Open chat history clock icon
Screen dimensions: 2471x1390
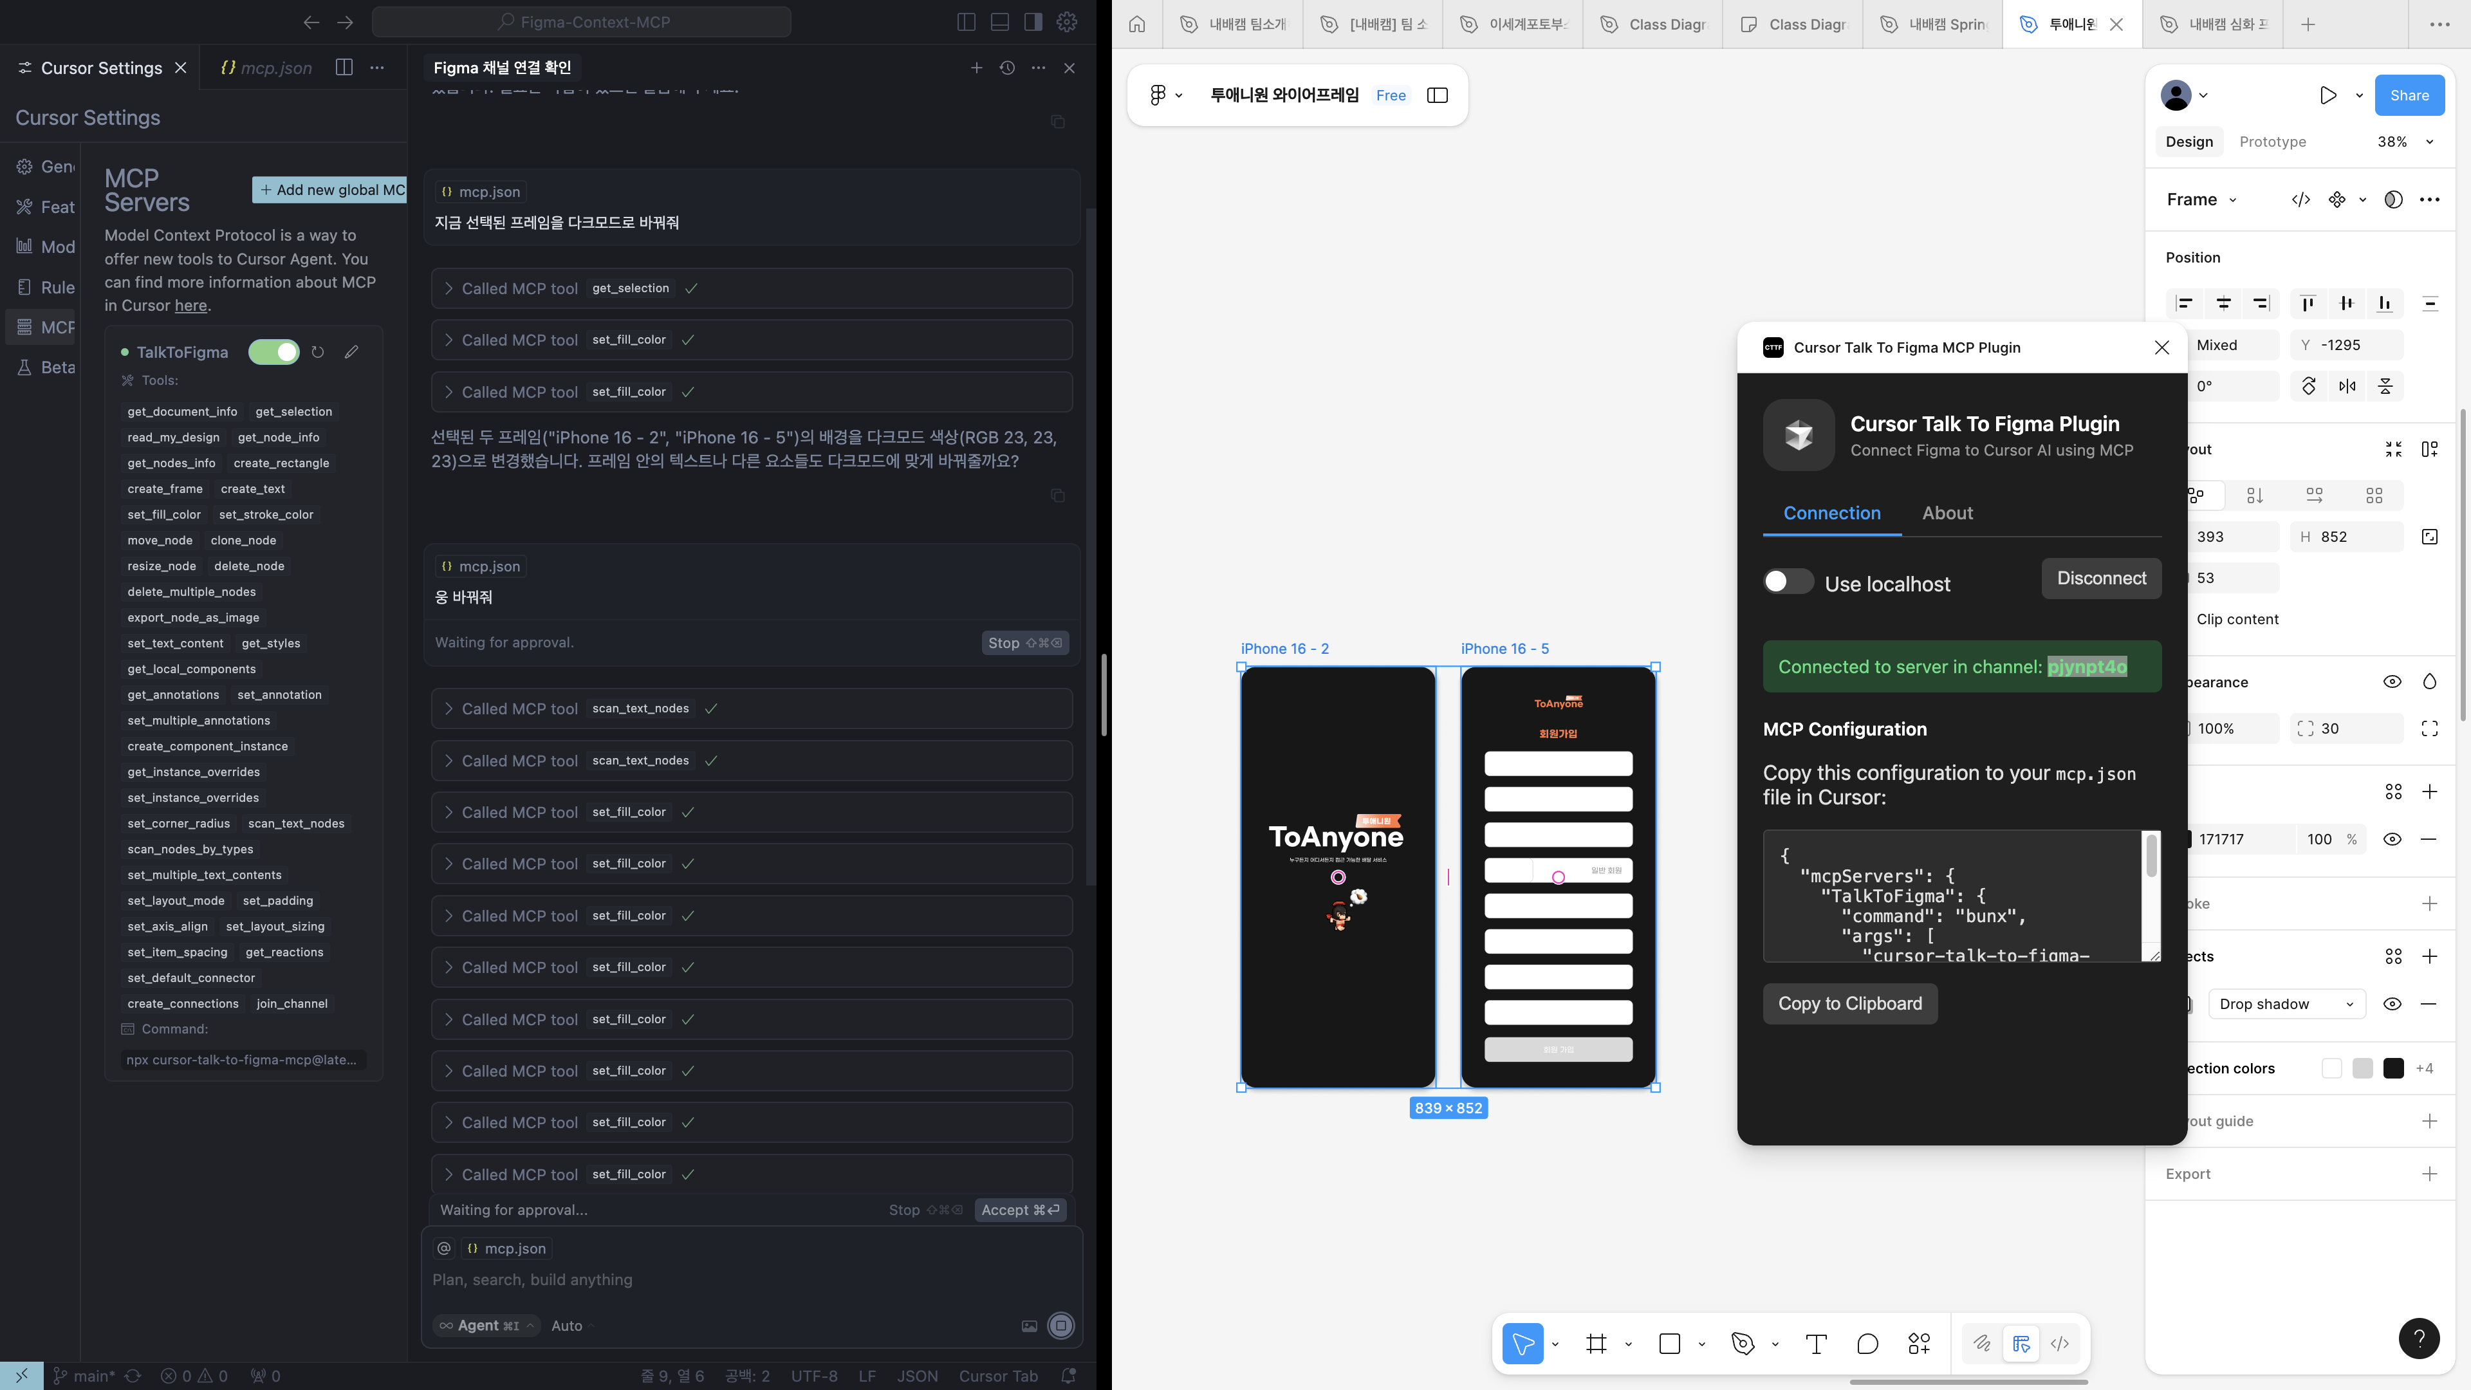(1007, 68)
